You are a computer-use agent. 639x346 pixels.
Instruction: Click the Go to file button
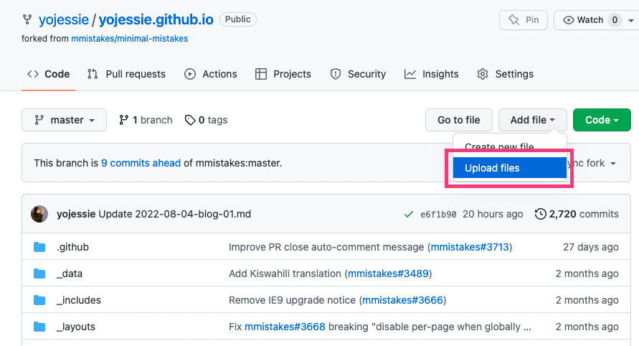point(459,120)
